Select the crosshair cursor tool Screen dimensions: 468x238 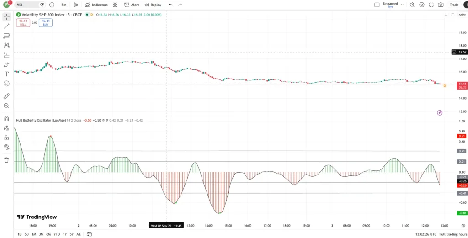(6, 17)
